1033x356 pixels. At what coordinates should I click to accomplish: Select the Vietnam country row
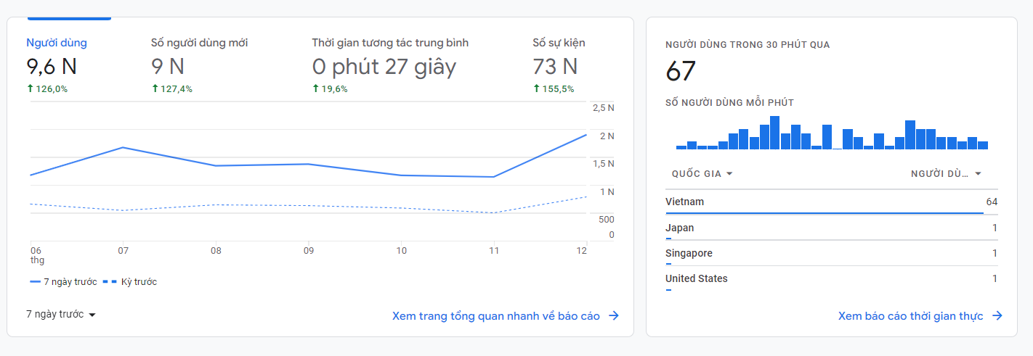coord(831,202)
